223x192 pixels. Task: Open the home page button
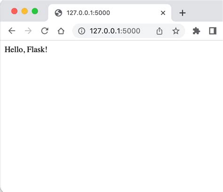(x=61, y=31)
